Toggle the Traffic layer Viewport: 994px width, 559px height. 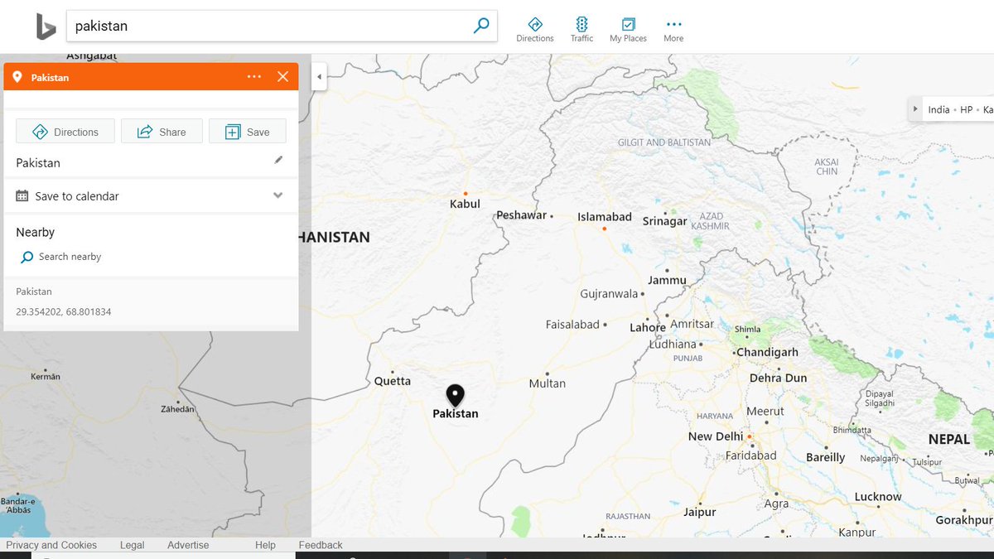click(581, 30)
